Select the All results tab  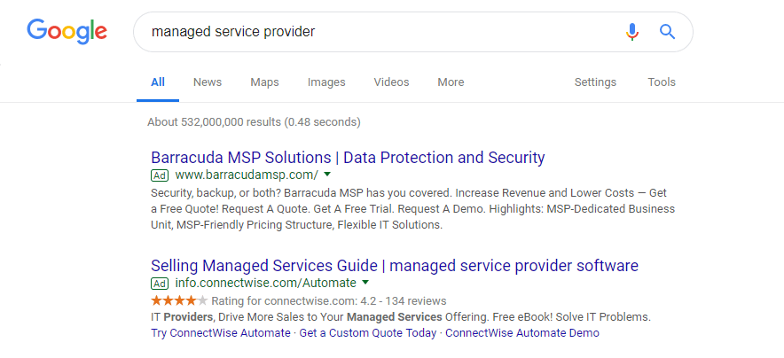158,82
